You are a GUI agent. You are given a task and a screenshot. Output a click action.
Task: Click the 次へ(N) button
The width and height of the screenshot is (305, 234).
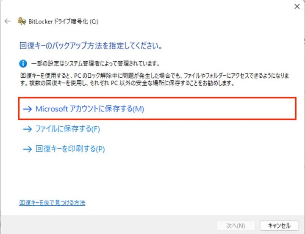tap(236, 226)
